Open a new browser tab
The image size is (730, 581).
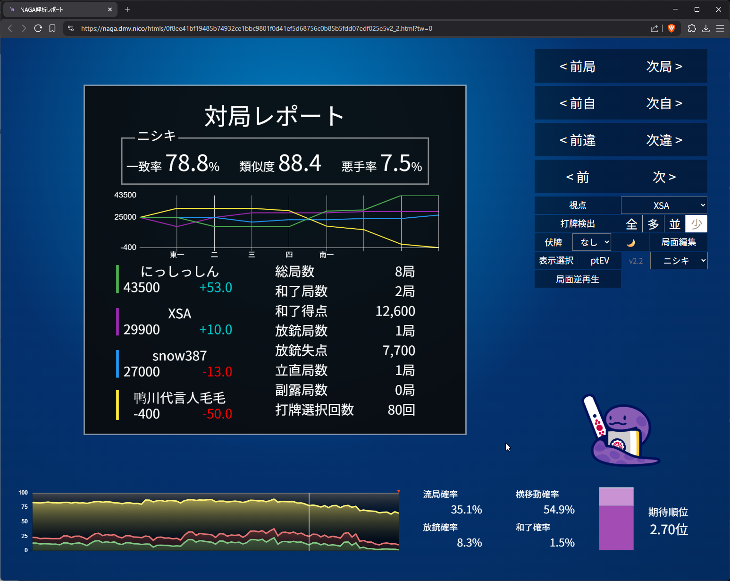point(127,9)
